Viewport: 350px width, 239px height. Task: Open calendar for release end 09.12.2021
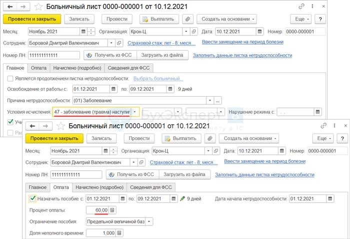(x=170, y=89)
